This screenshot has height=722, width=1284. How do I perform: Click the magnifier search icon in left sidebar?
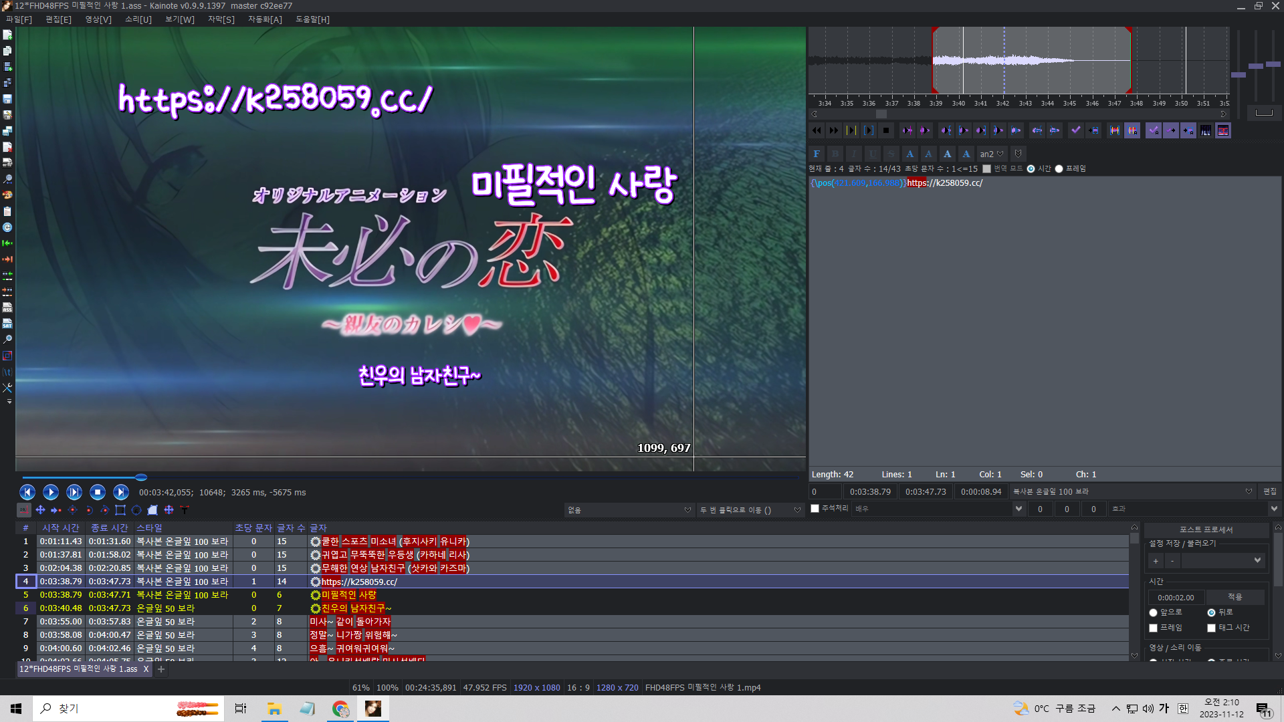point(8,179)
